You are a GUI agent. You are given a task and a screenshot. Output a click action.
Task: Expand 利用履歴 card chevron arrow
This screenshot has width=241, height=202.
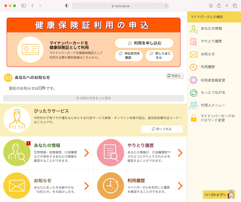tap(180, 186)
